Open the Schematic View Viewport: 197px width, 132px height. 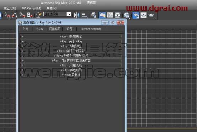[x=117, y=15]
